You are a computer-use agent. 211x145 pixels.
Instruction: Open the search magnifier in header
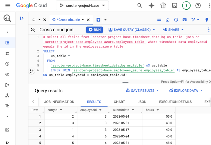(x=140, y=5)
